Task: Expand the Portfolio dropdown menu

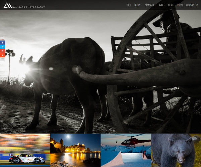Action: (150, 5)
